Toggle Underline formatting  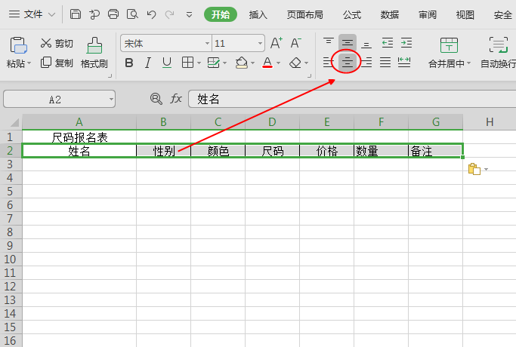(167, 63)
